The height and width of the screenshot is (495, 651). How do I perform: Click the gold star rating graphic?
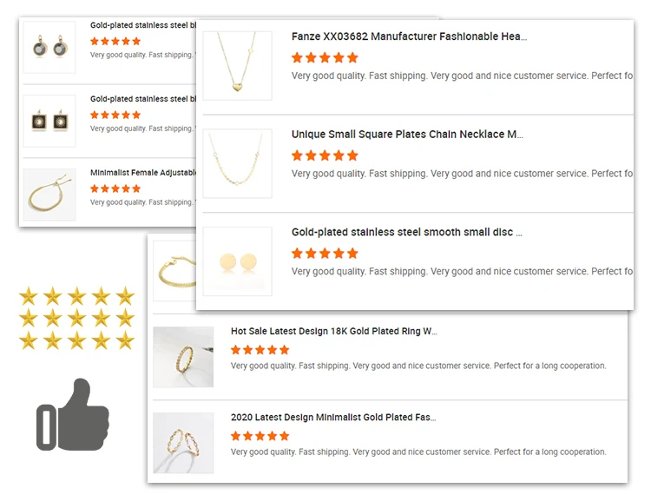pyautogui.click(x=76, y=319)
